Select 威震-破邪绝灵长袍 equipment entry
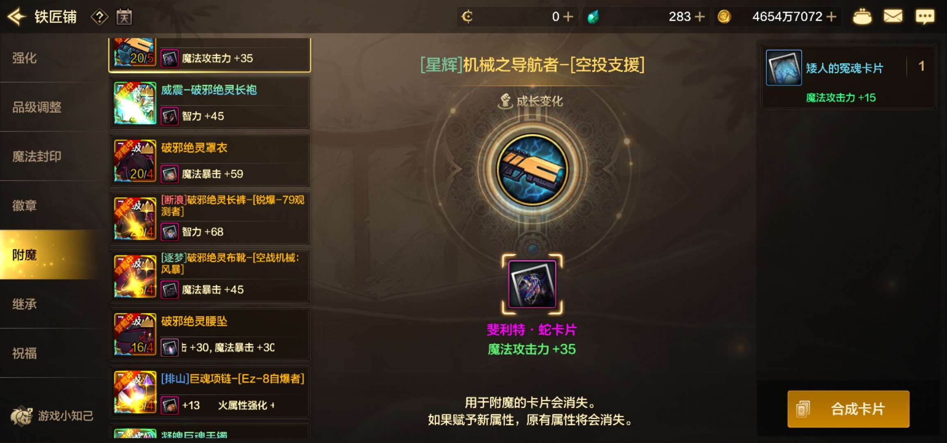The height and width of the screenshot is (443, 947). click(x=209, y=103)
